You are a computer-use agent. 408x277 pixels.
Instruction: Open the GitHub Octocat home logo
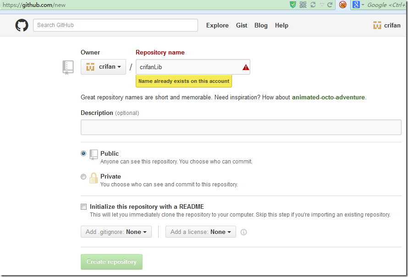coord(22,25)
